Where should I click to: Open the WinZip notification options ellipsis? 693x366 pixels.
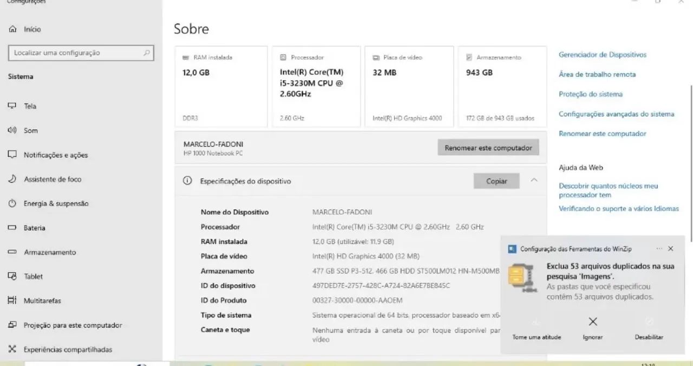point(659,249)
